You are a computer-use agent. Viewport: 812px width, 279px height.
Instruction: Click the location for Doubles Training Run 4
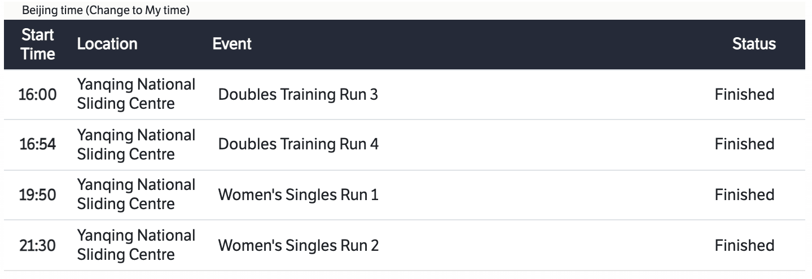pyautogui.click(x=136, y=144)
